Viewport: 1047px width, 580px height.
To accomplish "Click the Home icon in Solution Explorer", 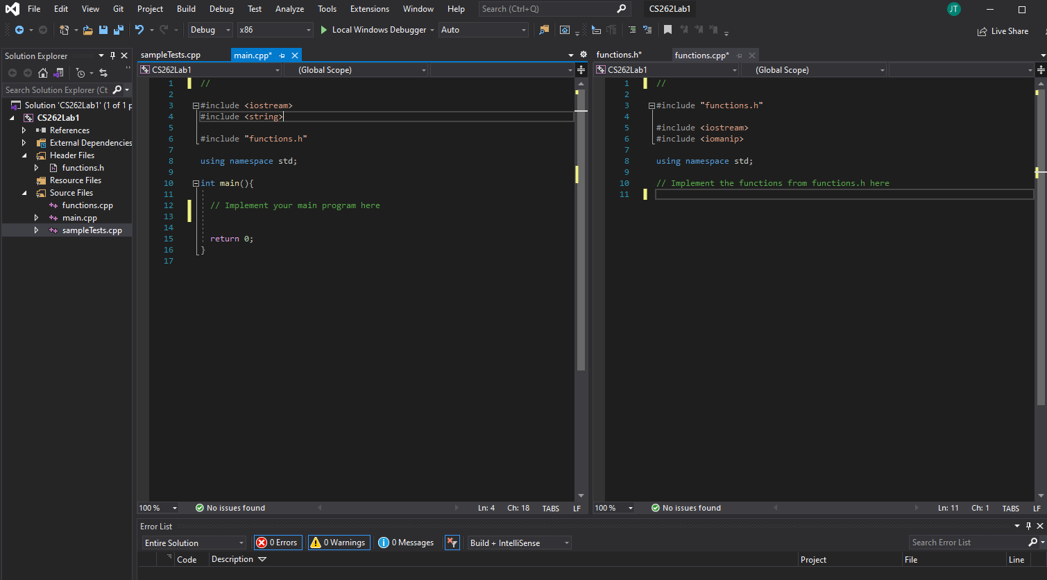I will point(43,73).
